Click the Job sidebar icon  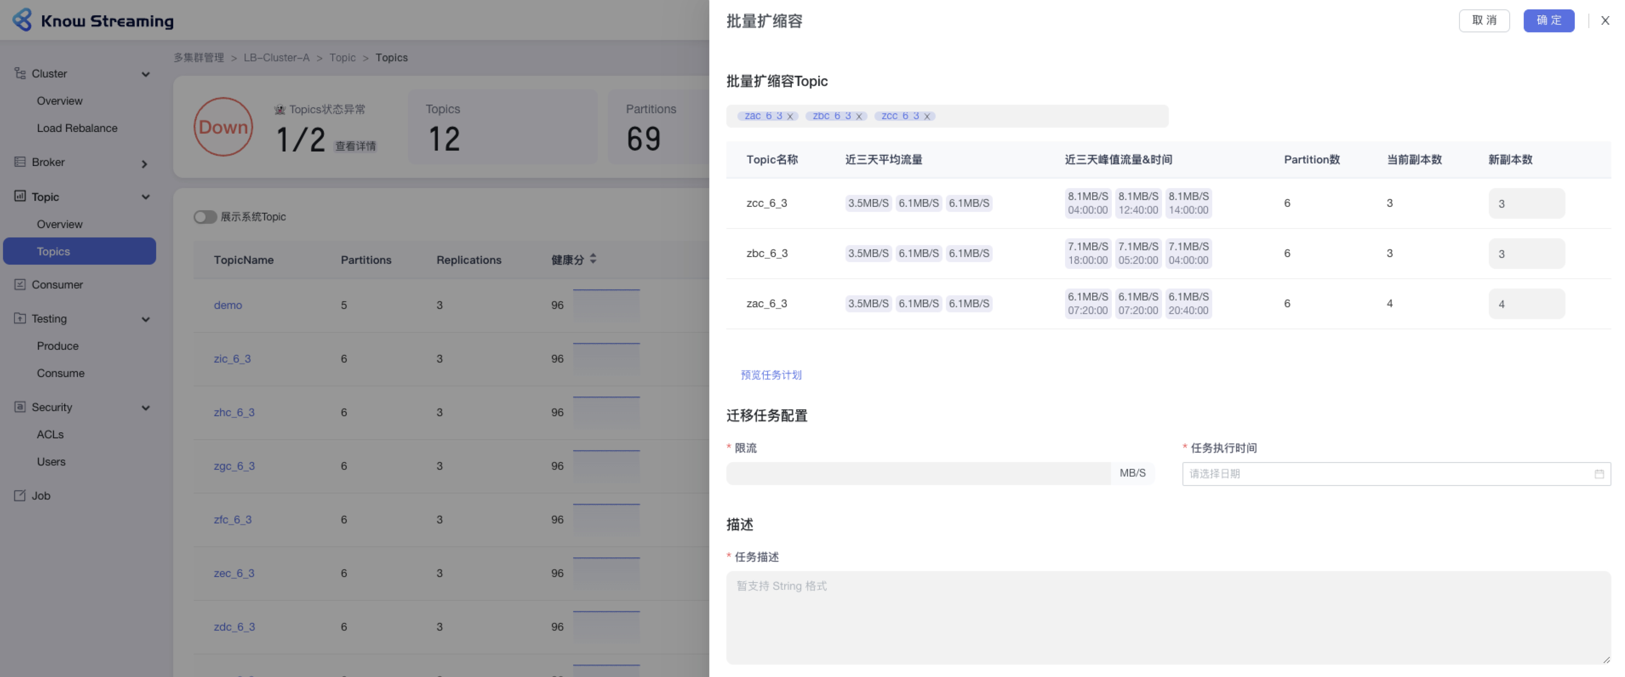20,495
